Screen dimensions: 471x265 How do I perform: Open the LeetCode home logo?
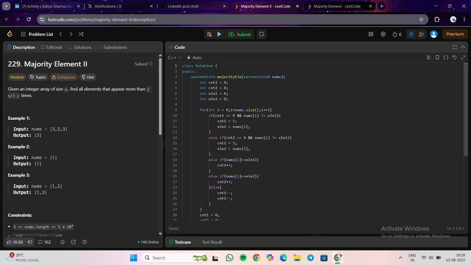(10, 34)
